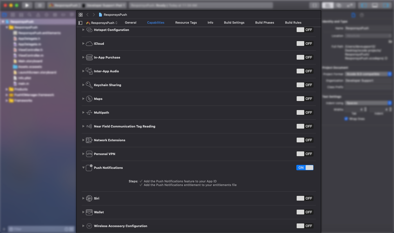
Task: Expand the Maps section
Action: (83, 99)
